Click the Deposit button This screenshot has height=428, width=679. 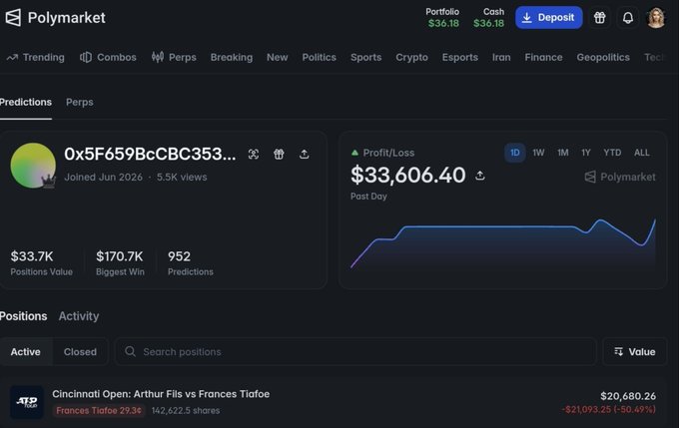pyautogui.click(x=548, y=18)
